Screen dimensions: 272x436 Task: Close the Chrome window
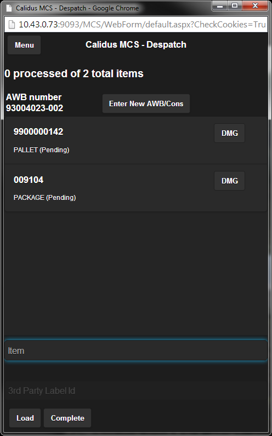pos(255,5)
